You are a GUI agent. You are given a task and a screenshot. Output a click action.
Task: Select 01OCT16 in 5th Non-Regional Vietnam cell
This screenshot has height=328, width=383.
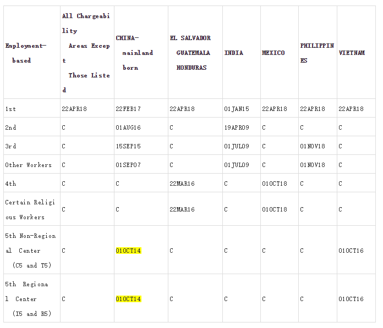tap(351, 251)
